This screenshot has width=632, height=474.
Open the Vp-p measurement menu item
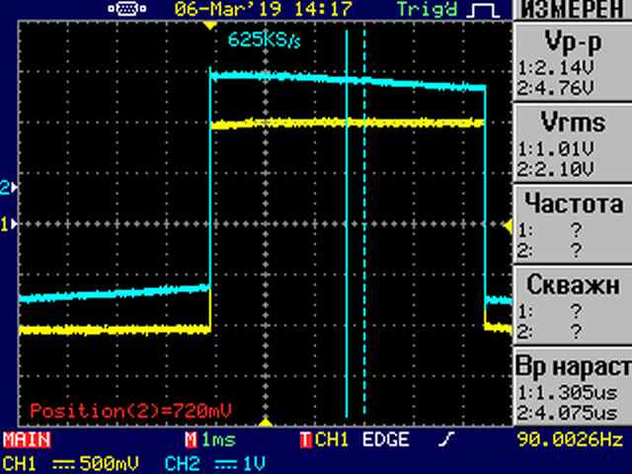tap(573, 61)
